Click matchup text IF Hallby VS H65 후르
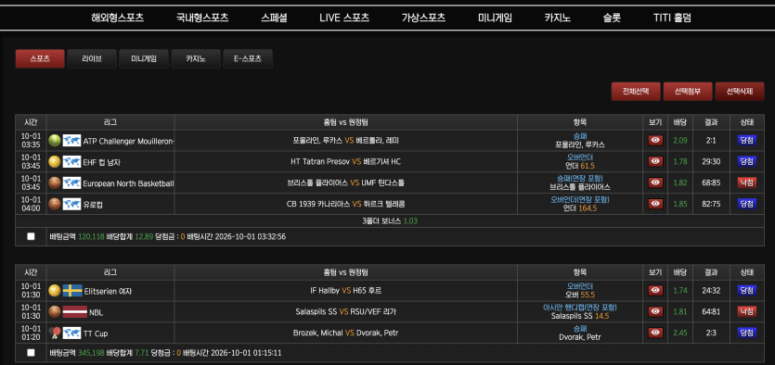 [345, 291]
